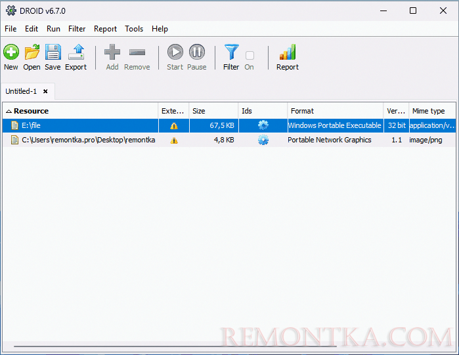The width and height of the screenshot is (459, 355).
Task: Click the Ver... column header
Action: (x=397, y=111)
